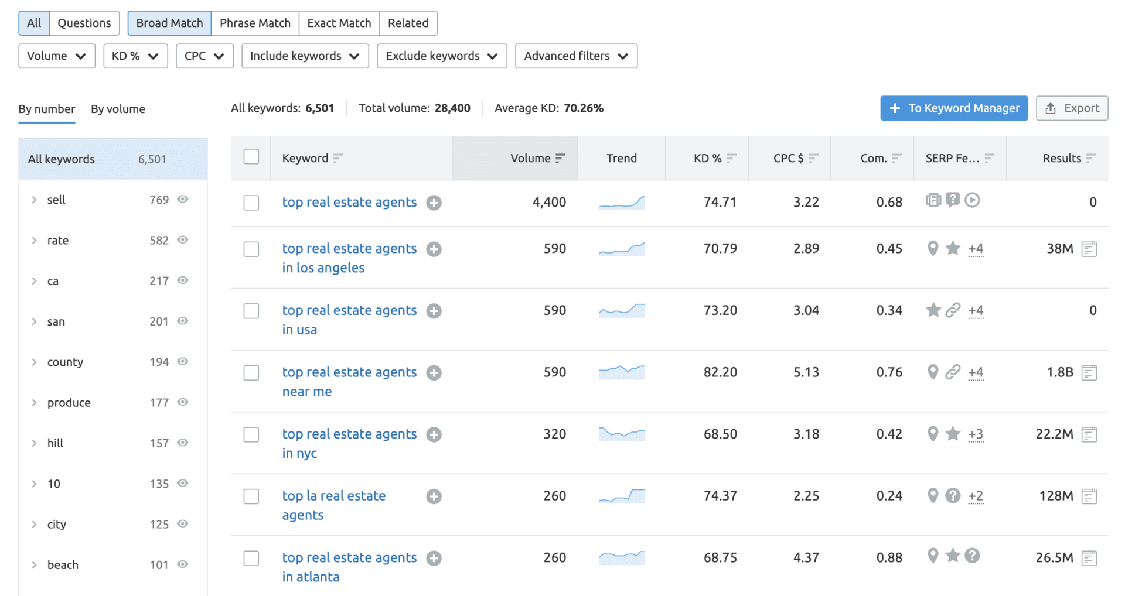Show the +4 more SERP features for 'in usa'

tap(976, 311)
